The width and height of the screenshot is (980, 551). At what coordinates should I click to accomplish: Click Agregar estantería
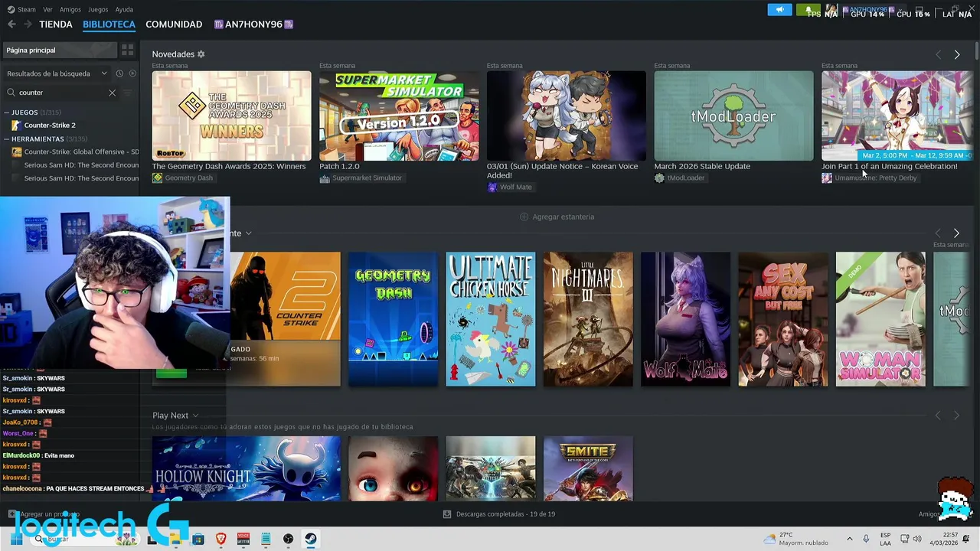coord(557,217)
